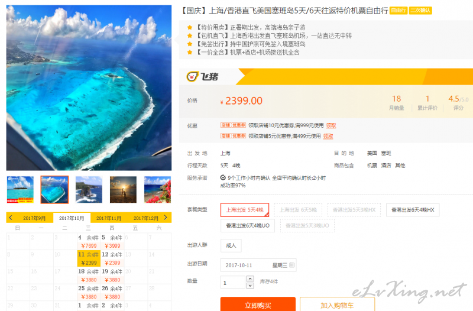The height and width of the screenshot is (311, 473).
Task: Switch calendar to 2017年11月 tab
Action: pyautogui.click(x=109, y=218)
